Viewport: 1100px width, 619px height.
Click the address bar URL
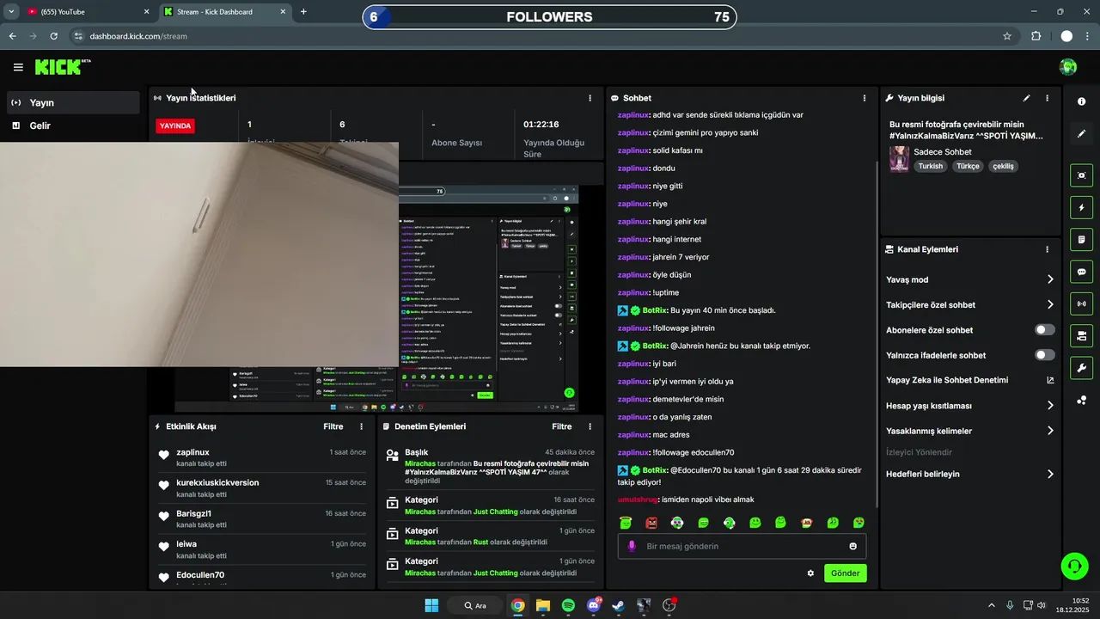click(x=138, y=36)
